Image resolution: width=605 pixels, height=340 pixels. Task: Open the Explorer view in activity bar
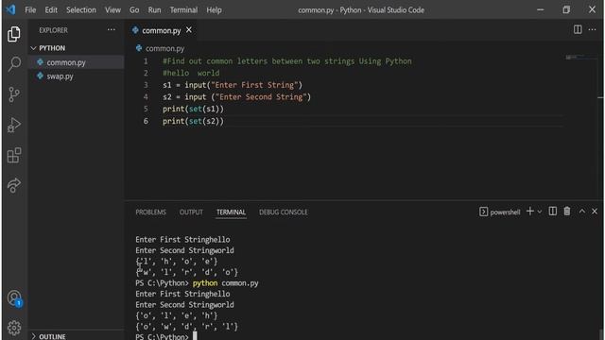tap(14, 34)
